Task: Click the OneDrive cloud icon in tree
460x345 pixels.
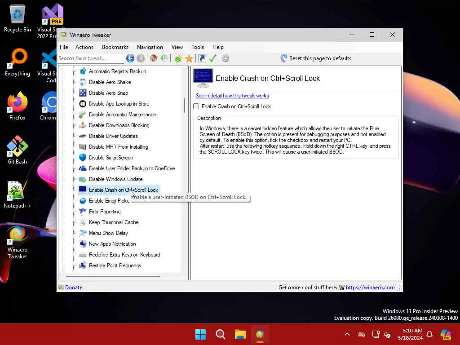Action: [83, 168]
